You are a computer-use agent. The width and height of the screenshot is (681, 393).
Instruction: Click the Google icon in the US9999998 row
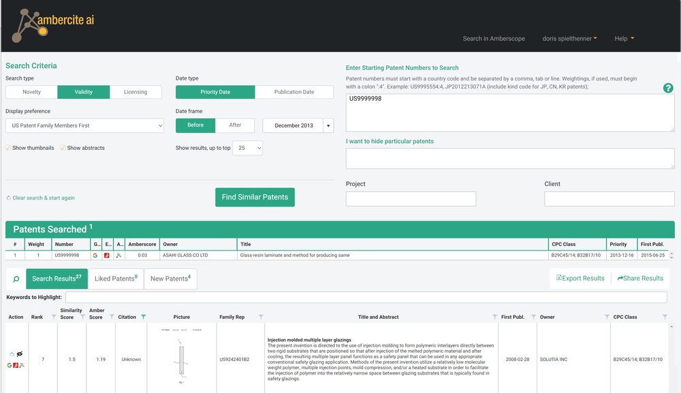tap(95, 255)
